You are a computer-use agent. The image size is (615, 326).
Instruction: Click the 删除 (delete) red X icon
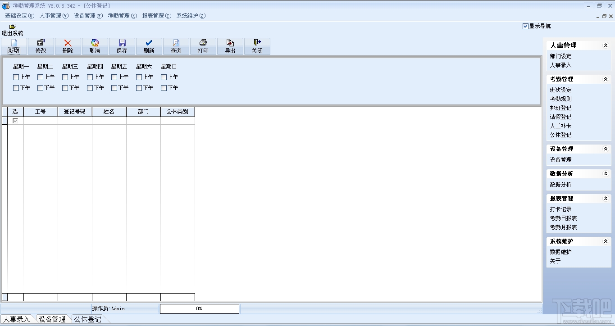[x=68, y=43]
